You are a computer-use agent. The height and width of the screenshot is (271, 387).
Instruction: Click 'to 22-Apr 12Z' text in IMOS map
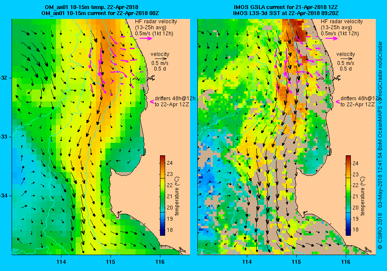pyautogui.click(x=358, y=104)
